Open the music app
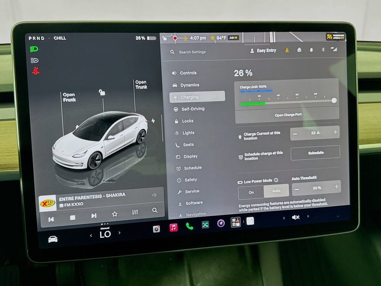 (173, 228)
